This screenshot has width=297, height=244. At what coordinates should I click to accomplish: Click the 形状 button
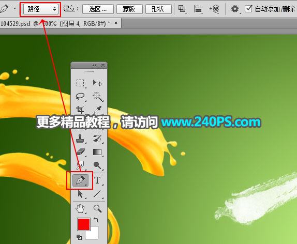tap(158, 9)
